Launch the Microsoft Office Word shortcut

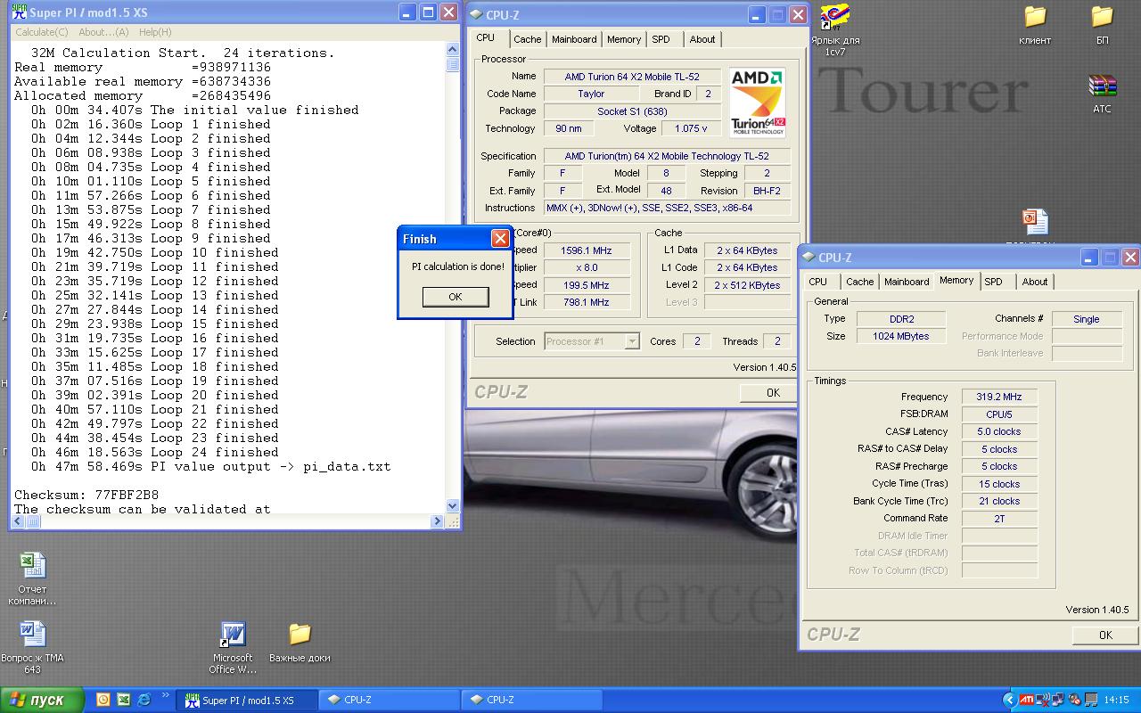click(233, 647)
